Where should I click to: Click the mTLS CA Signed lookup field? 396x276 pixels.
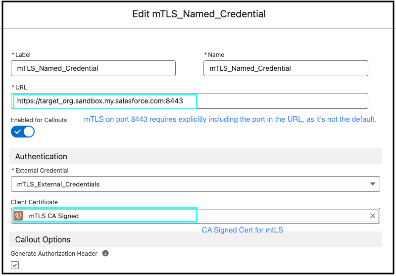click(x=198, y=216)
